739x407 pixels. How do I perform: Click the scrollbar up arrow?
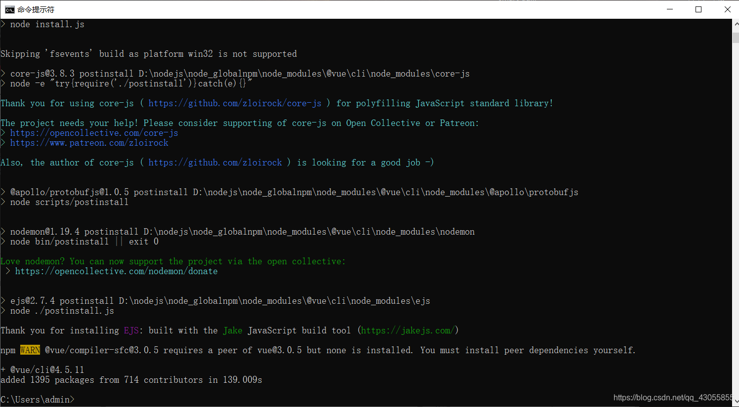(x=736, y=23)
